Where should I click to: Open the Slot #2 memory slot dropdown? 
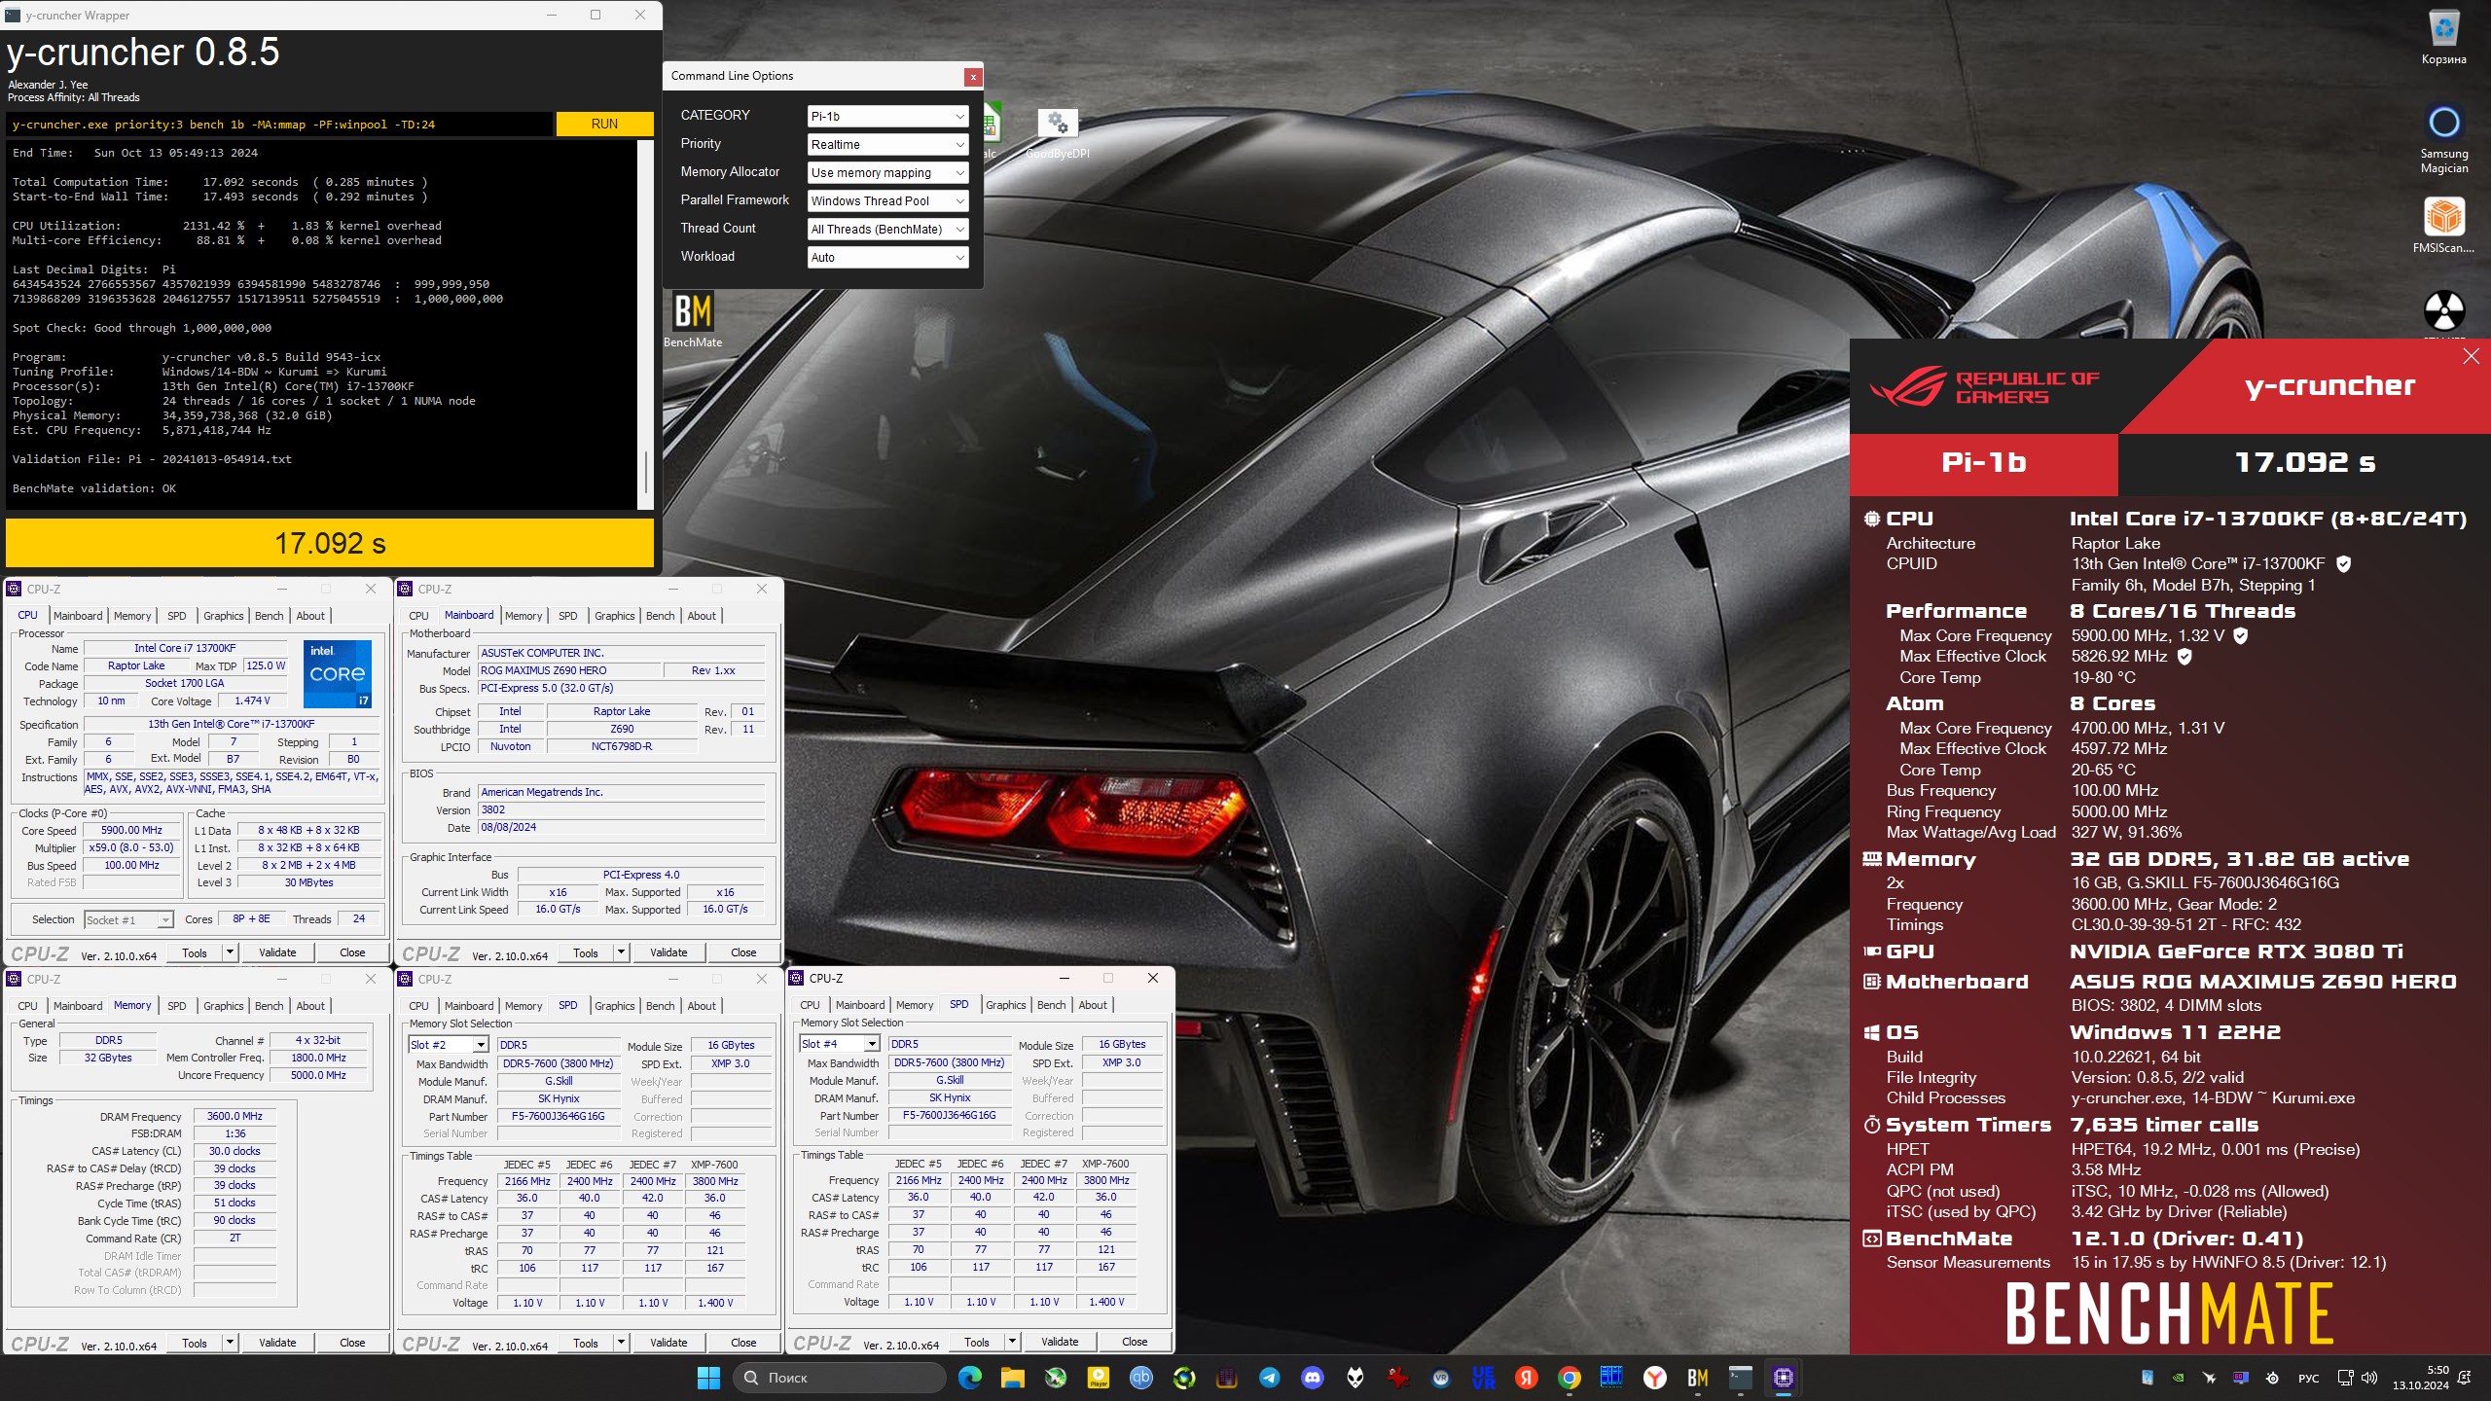click(x=448, y=1045)
